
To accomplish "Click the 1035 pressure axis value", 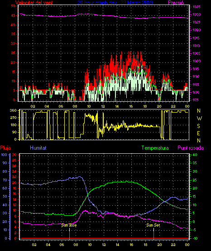I will coord(196,7).
